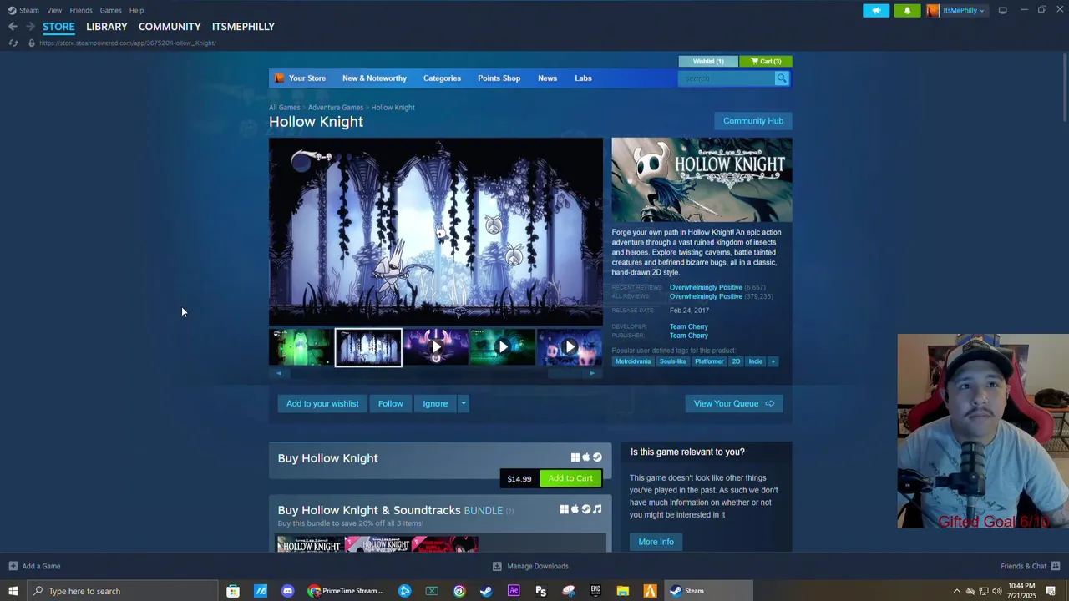The height and width of the screenshot is (601, 1069).
Task: Click the Follow button
Action: pyautogui.click(x=390, y=403)
